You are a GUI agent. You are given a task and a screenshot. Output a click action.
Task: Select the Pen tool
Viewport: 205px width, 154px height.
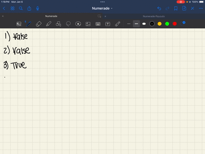point(29,24)
